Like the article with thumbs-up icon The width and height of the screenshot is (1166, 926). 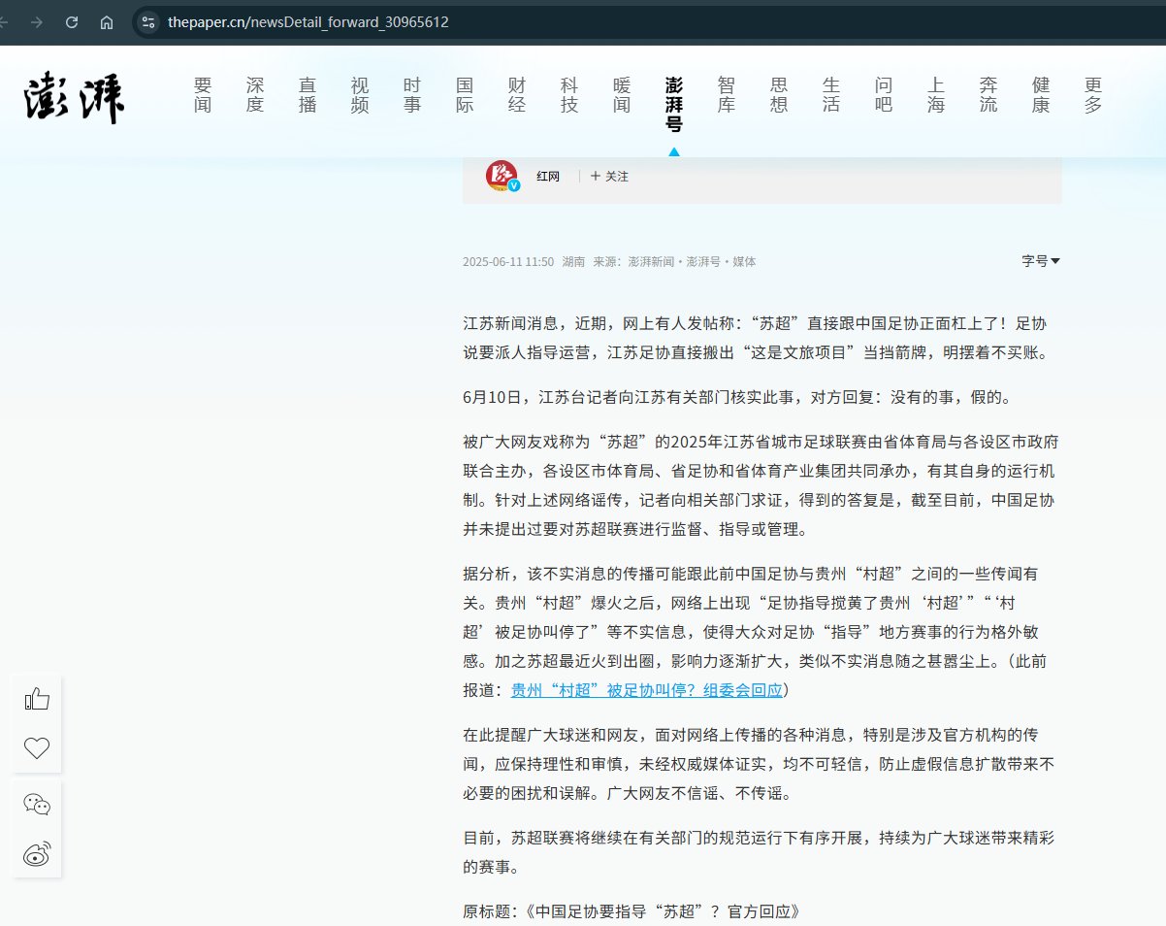(37, 699)
